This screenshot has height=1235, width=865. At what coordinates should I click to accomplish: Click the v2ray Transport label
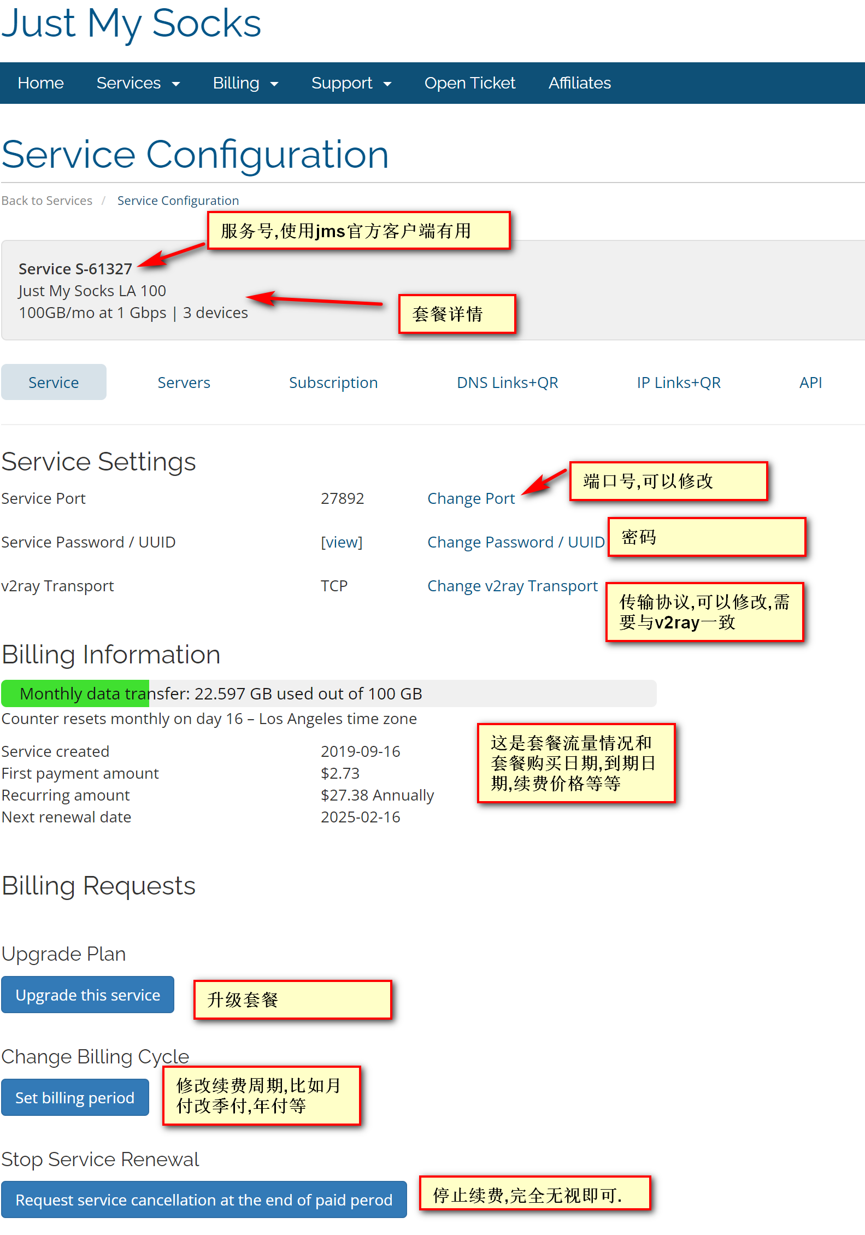click(58, 586)
